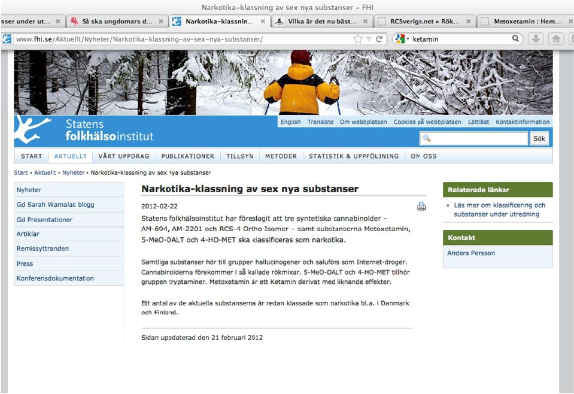Screen dimensions: 574x394
Task: Bookmark page with the star icon
Action: coord(358,39)
